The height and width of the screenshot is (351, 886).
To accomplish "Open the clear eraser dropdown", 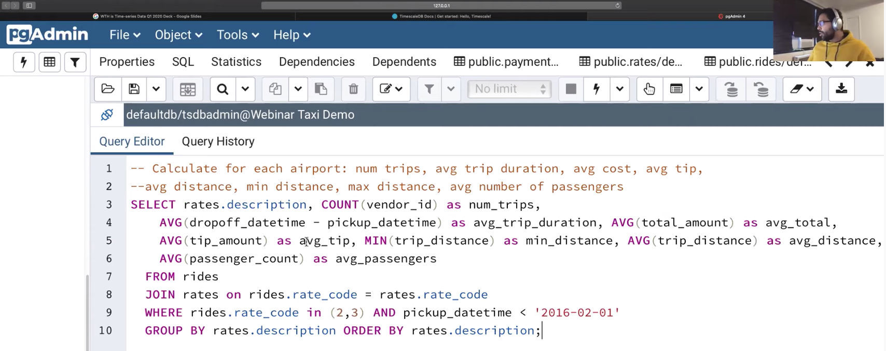I will (801, 89).
